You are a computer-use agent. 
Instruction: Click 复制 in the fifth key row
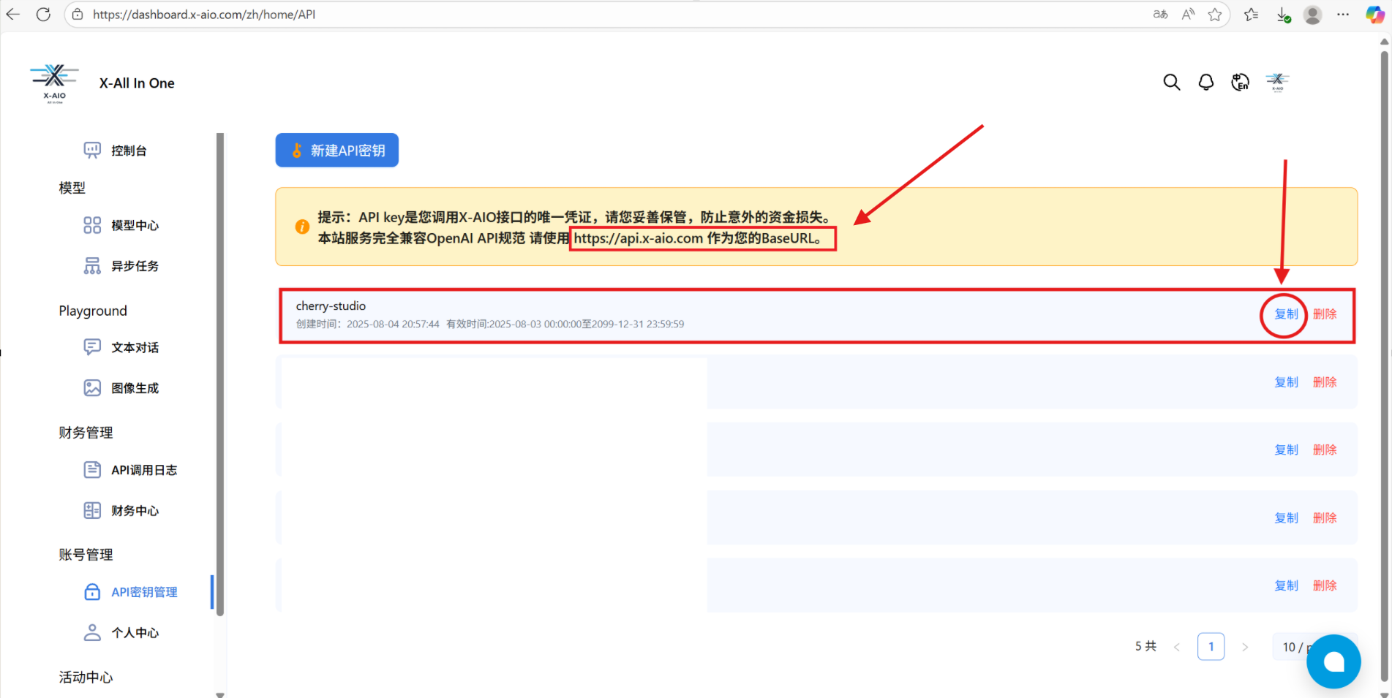point(1286,586)
